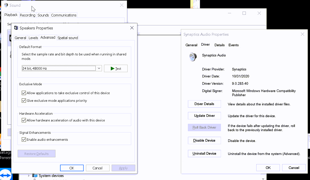Open Driver Details
Image resolution: width=310 pixels, height=180 pixels.
(x=204, y=104)
